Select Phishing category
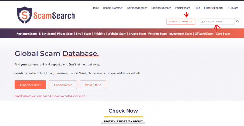244x126 pixels. click(x=99, y=34)
